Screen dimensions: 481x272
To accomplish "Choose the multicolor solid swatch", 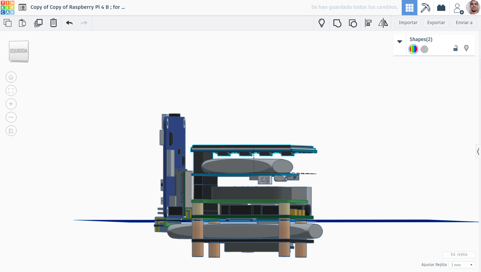I will pos(413,49).
